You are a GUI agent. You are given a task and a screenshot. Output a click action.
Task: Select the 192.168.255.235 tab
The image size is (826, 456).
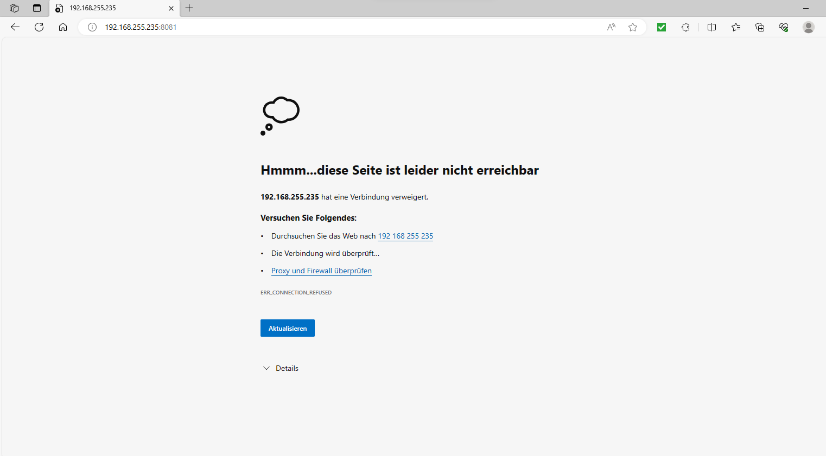[x=115, y=8]
